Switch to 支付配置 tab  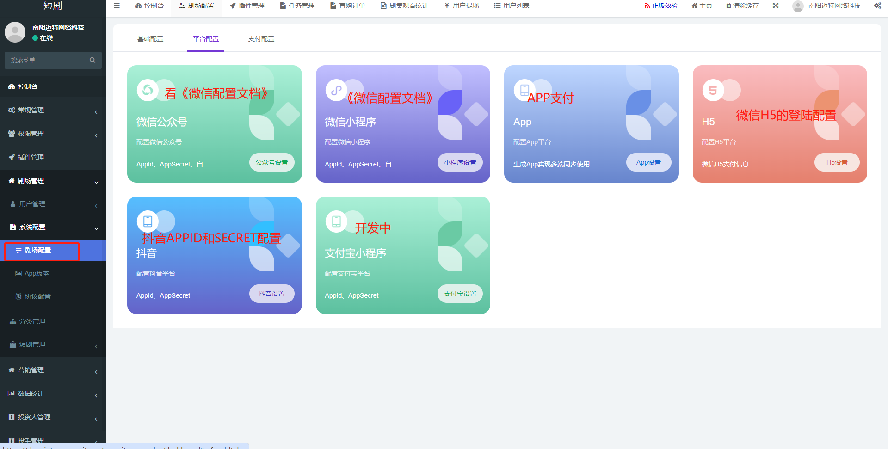261,39
